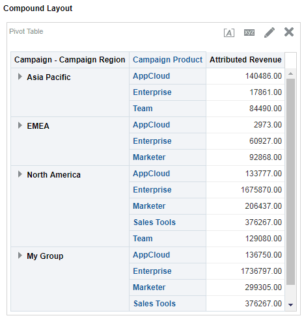Screen dimensions: 304x320
Task: Click scrollbar up arrow in pivot table
Action: (x=290, y=74)
